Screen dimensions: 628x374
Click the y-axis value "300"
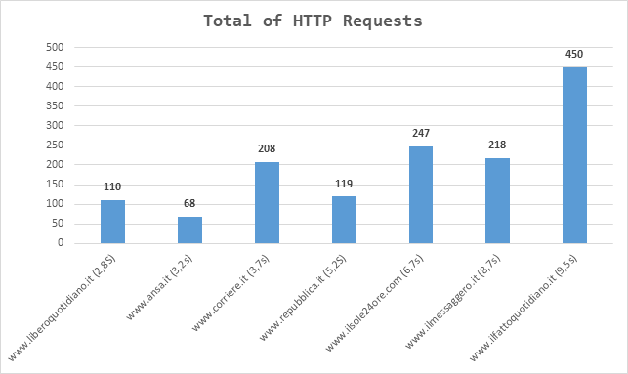coord(55,125)
